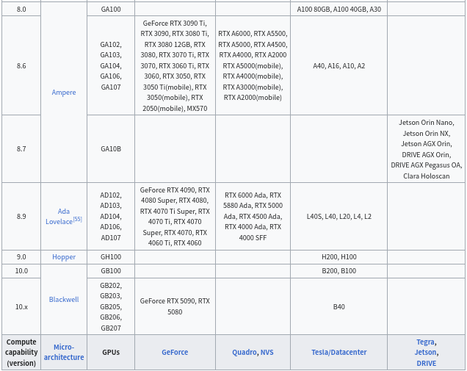Select the GA100 GPU cell
Viewport: 467px width, 371px height.
111,10
